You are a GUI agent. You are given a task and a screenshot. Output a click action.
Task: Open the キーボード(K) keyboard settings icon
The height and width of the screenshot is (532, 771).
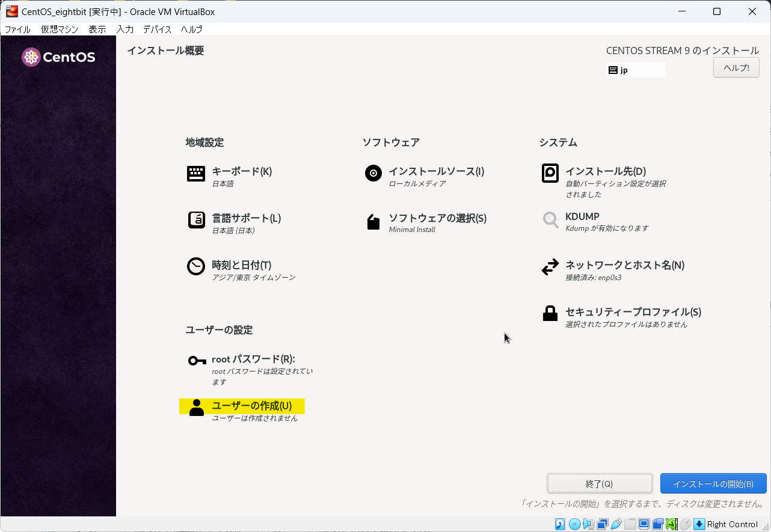click(196, 174)
